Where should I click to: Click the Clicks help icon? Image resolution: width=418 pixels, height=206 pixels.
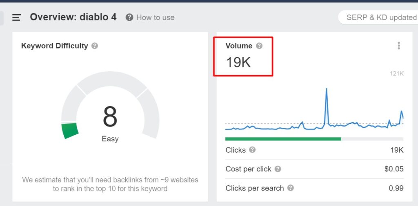pos(252,150)
